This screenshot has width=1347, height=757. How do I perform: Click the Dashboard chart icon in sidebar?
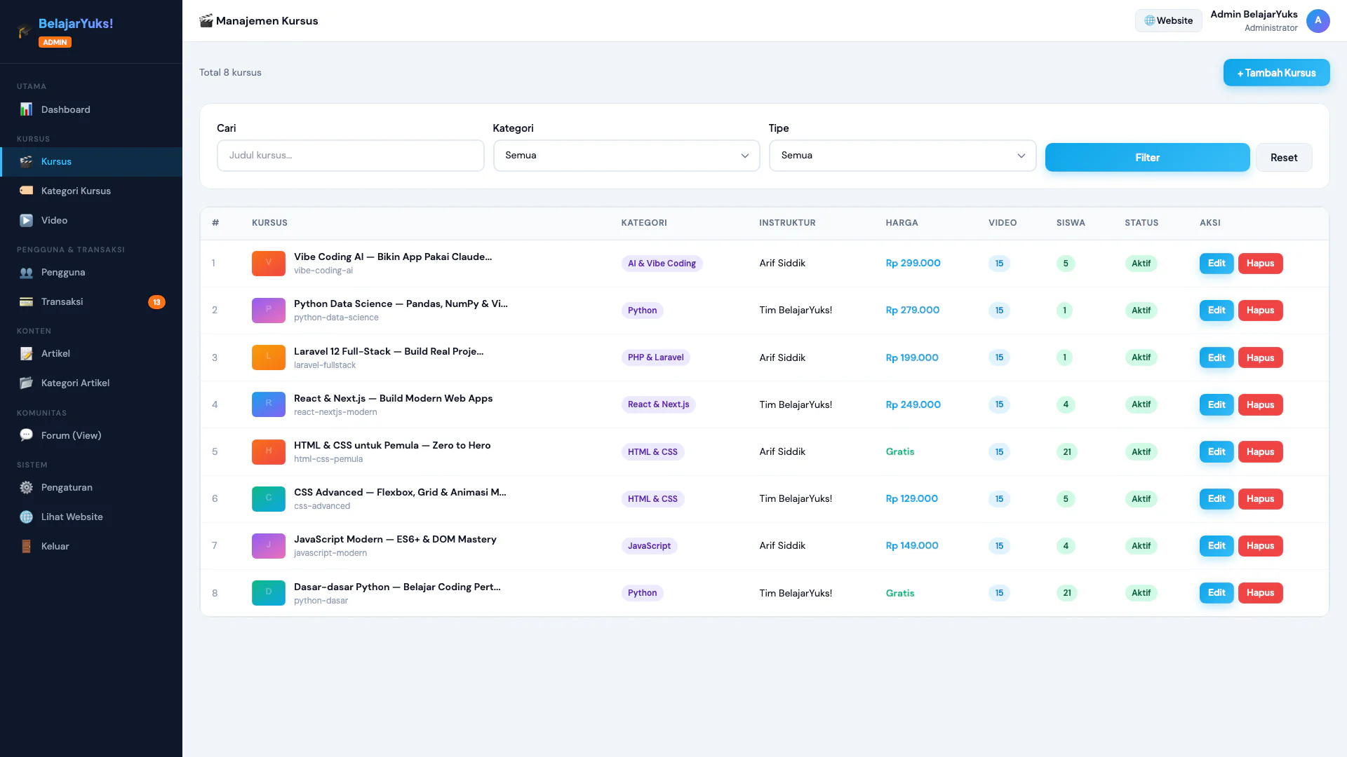click(26, 109)
